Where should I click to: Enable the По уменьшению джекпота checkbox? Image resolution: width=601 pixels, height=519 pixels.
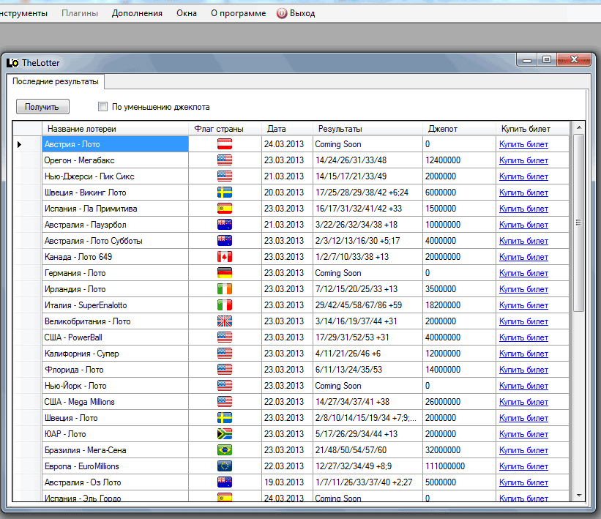[x=102, y=107]
